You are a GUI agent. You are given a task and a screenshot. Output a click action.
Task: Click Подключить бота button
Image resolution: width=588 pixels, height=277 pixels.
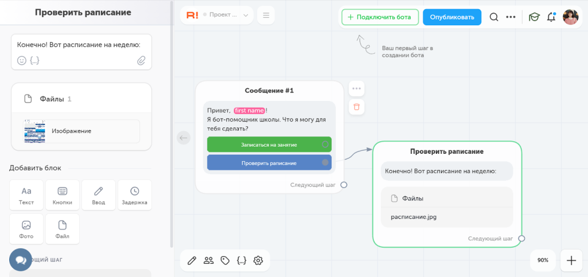tap(380, 17)
